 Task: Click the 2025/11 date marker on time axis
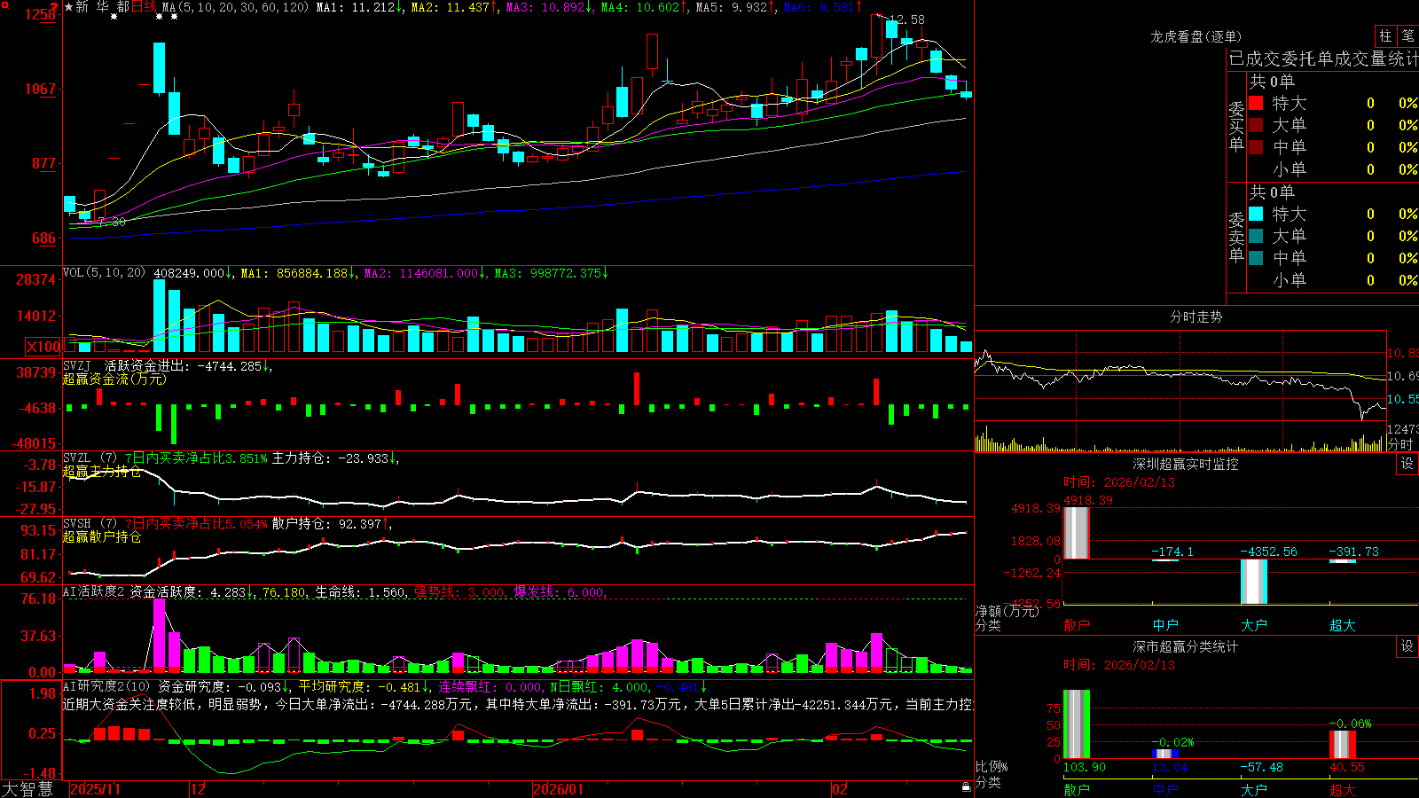[x=95, y=789]
